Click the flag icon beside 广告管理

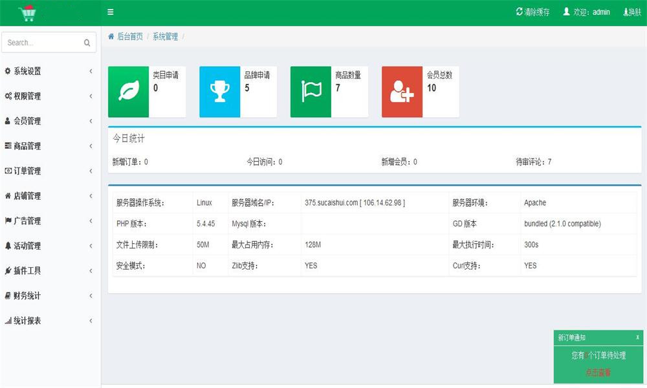(8, 221)
